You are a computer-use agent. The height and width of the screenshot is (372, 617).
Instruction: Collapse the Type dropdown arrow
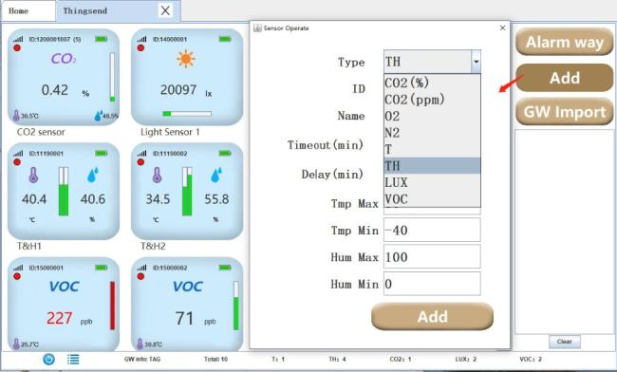point(476,62)
